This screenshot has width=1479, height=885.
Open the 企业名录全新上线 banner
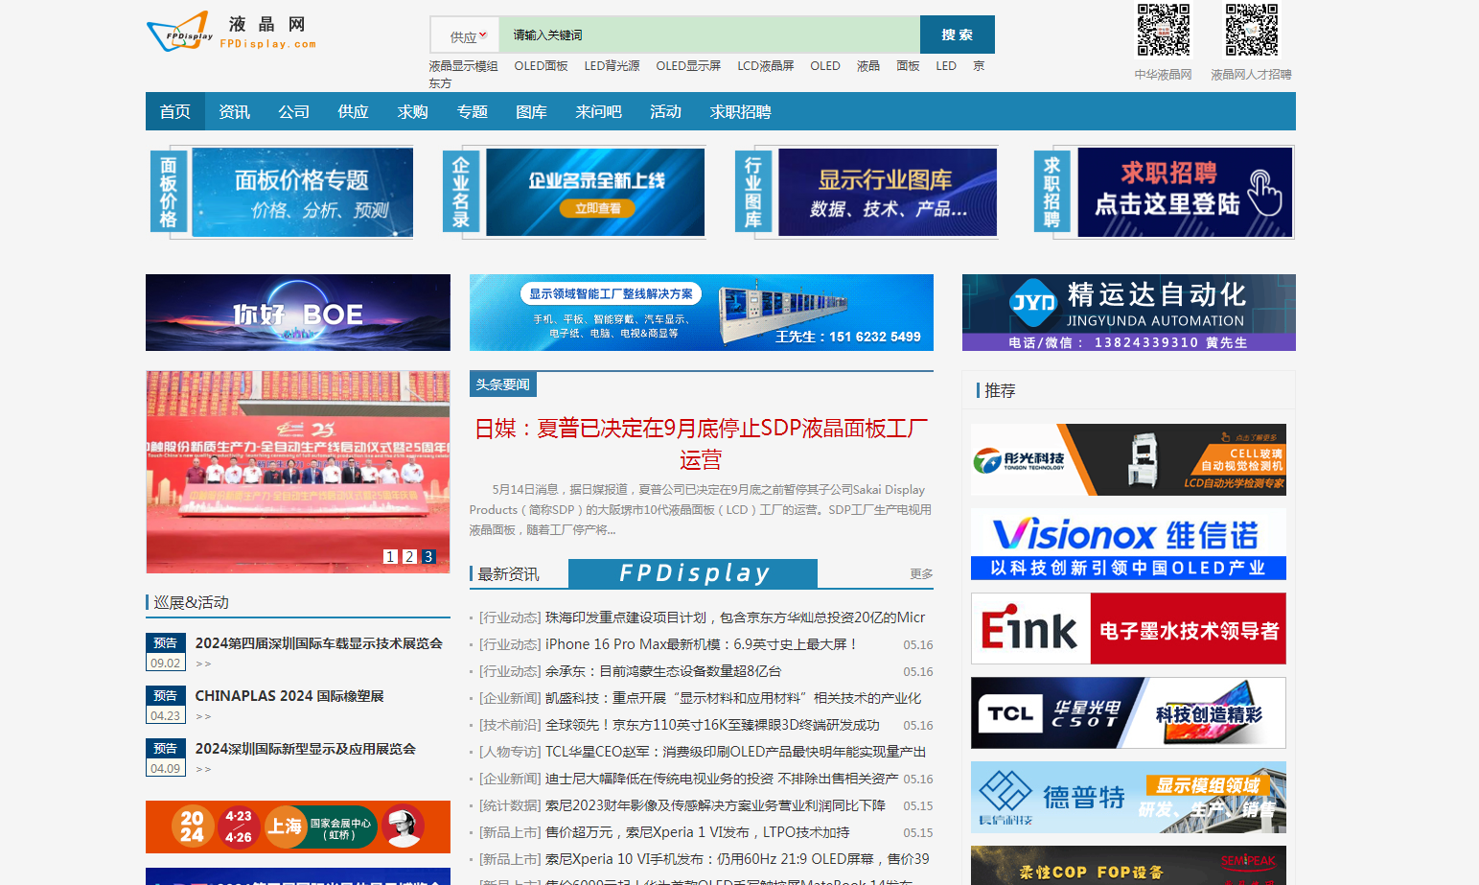(573, 192)
